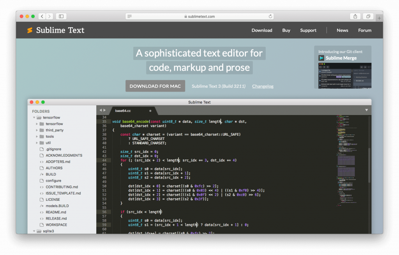Viewport: 399px width, 255px height.
Task: Open the editor tab list dropdown arrow
Action: (x=366, y=110)
